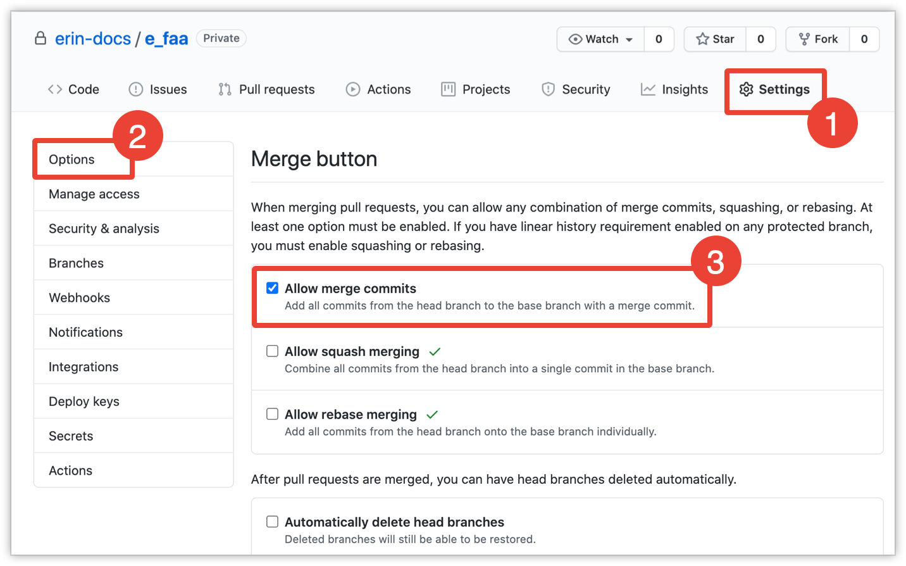Open Branches in settings sidebar
Viewport: 906px width, 566px height.
(x=76, y=263)
